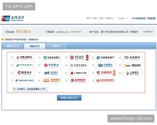Click the 上海农商银行 SRCB logo

[x=24, y=80]
